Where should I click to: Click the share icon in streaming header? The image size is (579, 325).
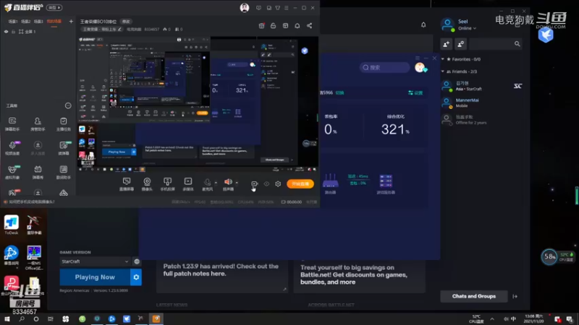click(x=310, y=26)
